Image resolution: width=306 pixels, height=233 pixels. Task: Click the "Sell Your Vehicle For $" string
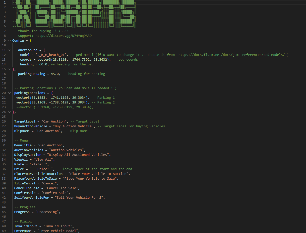pyautogui.click(x=80, y=198)
